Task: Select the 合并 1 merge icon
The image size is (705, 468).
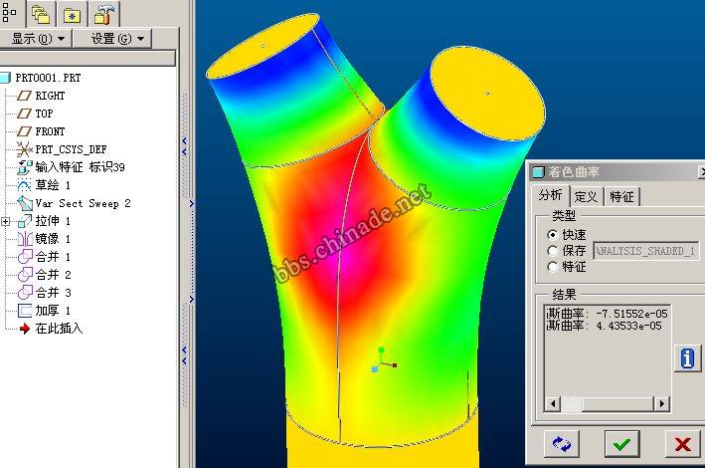Action: 24,257
